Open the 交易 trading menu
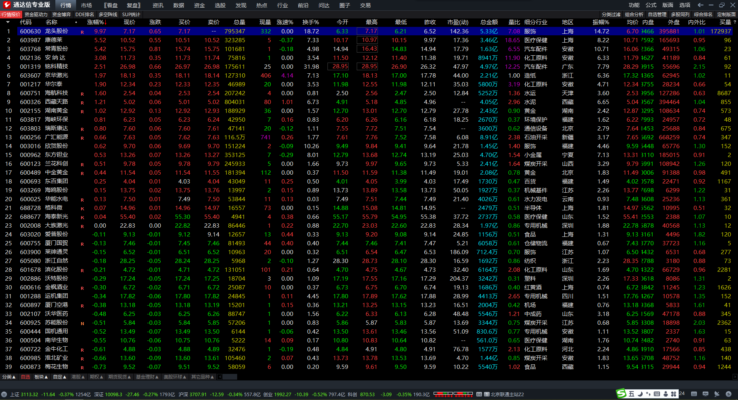The image size is (738, 400). click(366, 5)
